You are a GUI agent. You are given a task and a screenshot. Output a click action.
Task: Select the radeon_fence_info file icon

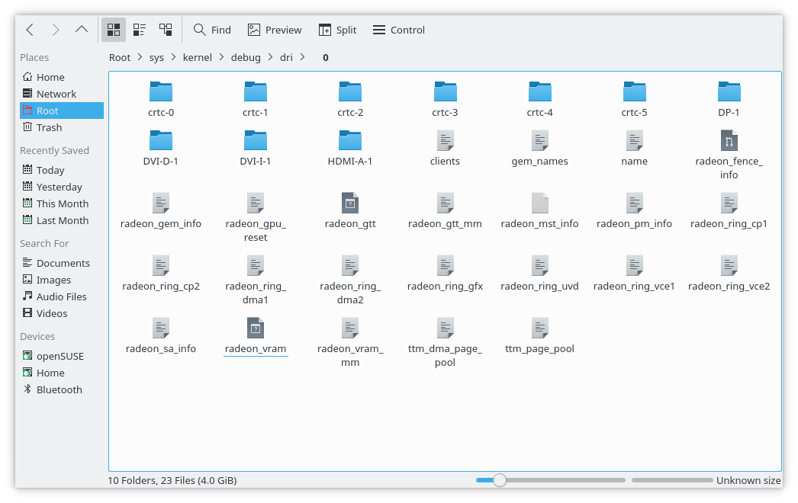click(x=729, y=141)
